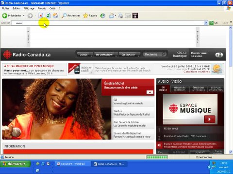Click the speaker icon on Espace musique row
The image size is (233, 174).
(x=159, y=145)
